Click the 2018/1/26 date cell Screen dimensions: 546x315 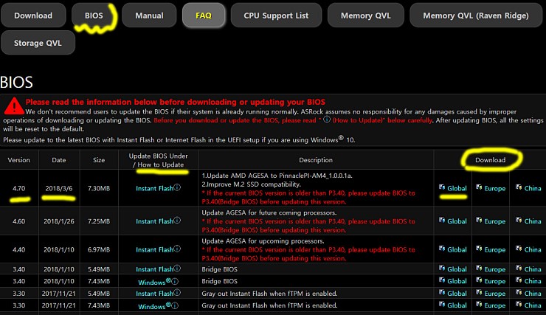[x=59, y=221]
